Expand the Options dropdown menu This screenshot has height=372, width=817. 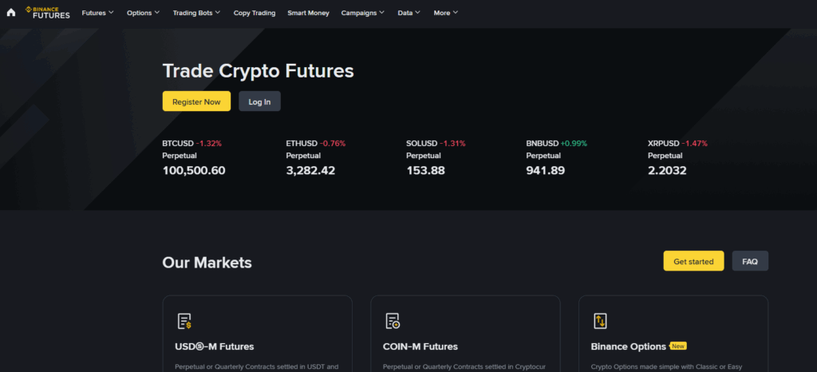click(143, 13)
